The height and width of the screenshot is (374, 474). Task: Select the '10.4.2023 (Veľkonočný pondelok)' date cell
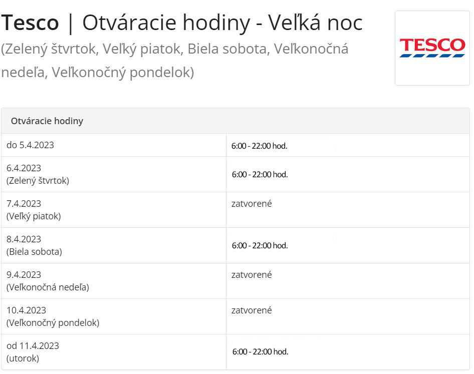coord(53,316)
